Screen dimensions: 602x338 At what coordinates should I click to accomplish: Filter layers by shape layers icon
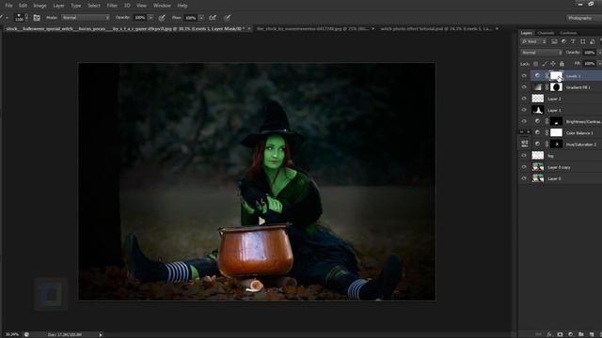pos(582,41)
